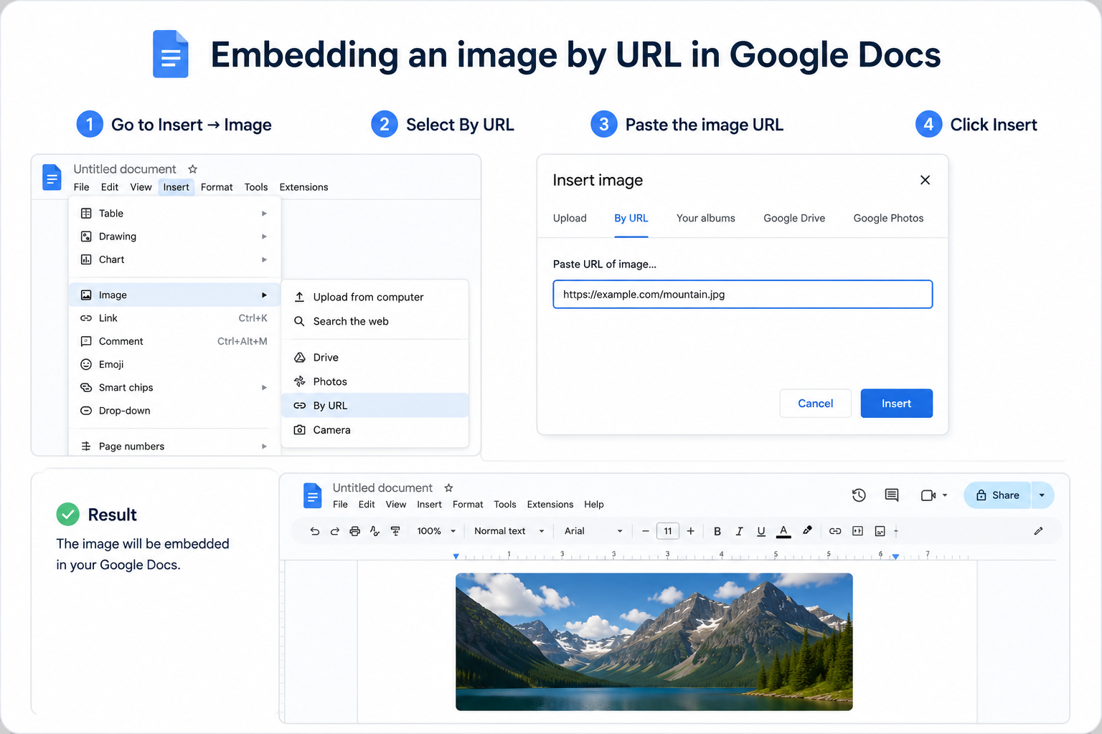The width and height of the screenshot is (1102, 734).
Task: Choose Drop-down from the Insert menu
Action: pyautogui.click(x=174, y=411)
